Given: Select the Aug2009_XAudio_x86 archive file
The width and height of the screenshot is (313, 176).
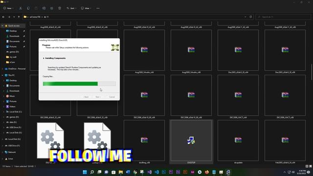Looking at the screenshot, I should [191, 52].
